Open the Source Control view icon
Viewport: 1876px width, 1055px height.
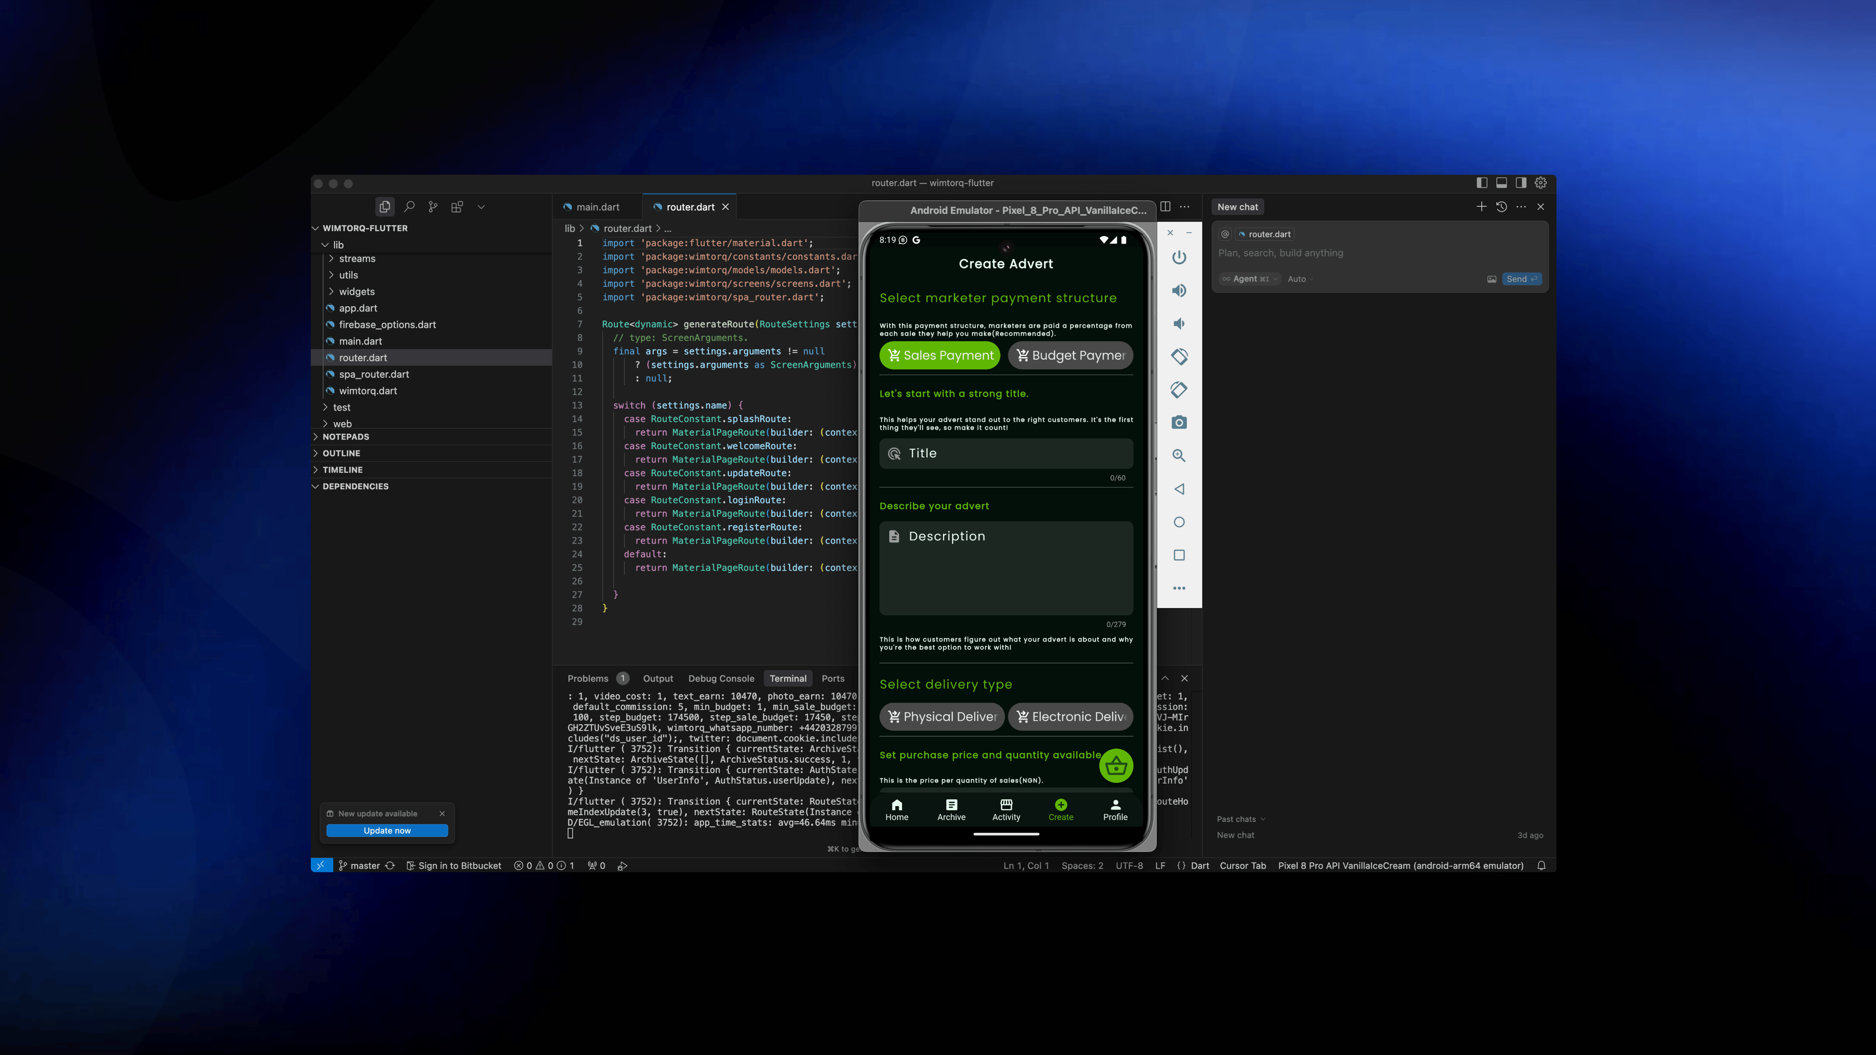(x=433, y=207)
